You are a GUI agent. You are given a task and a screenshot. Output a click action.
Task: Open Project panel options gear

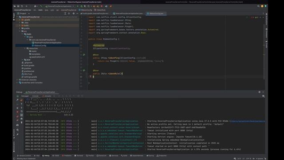73,13
